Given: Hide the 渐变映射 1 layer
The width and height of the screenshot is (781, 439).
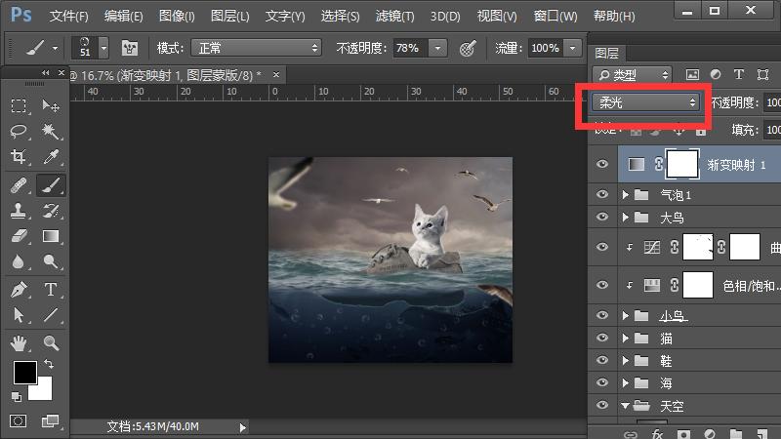Looking at the screenshot, I should 602,164.
